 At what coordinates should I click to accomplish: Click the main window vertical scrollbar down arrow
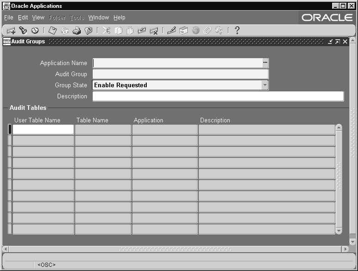click(x=353, y=241)
